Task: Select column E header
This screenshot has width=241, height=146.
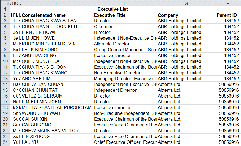Action: pyautogui.click(x=57, y=3)
